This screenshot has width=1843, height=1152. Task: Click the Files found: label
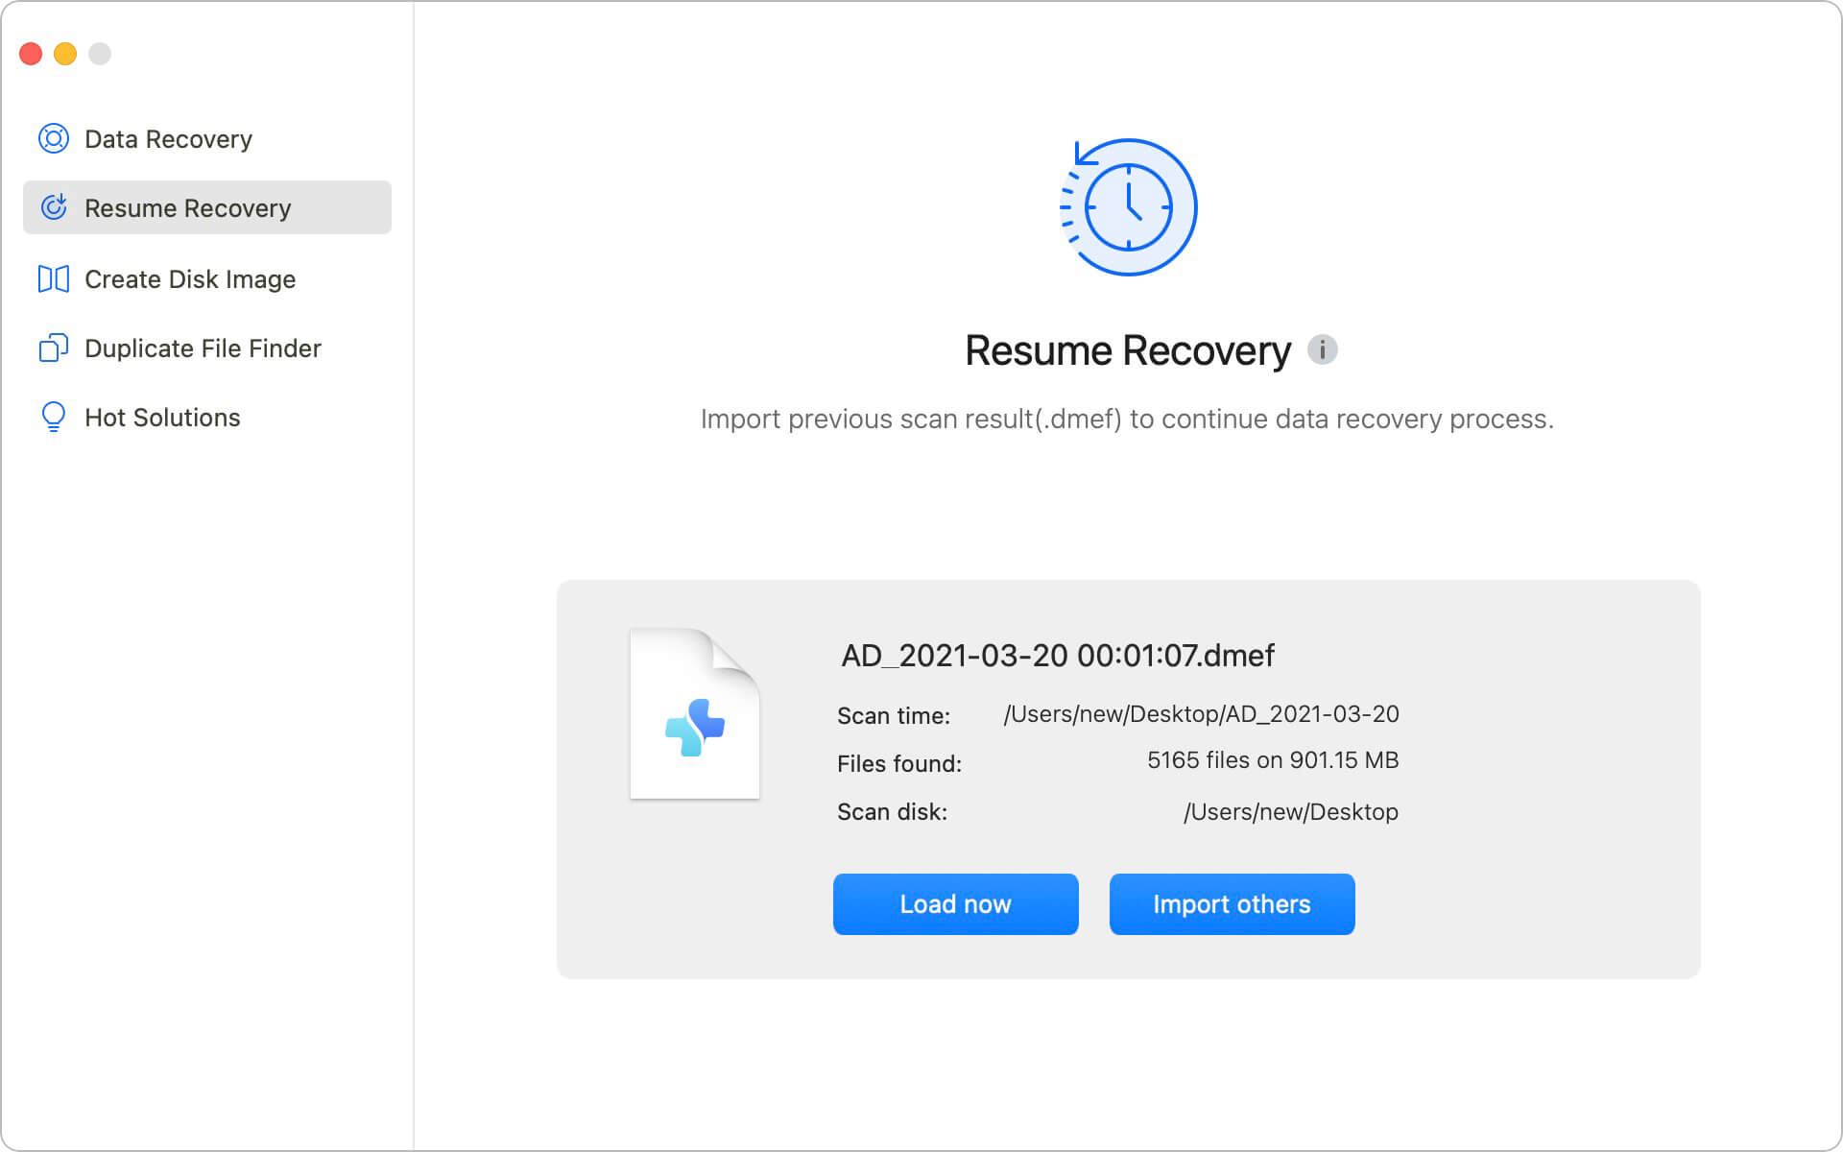pos(899,764)
